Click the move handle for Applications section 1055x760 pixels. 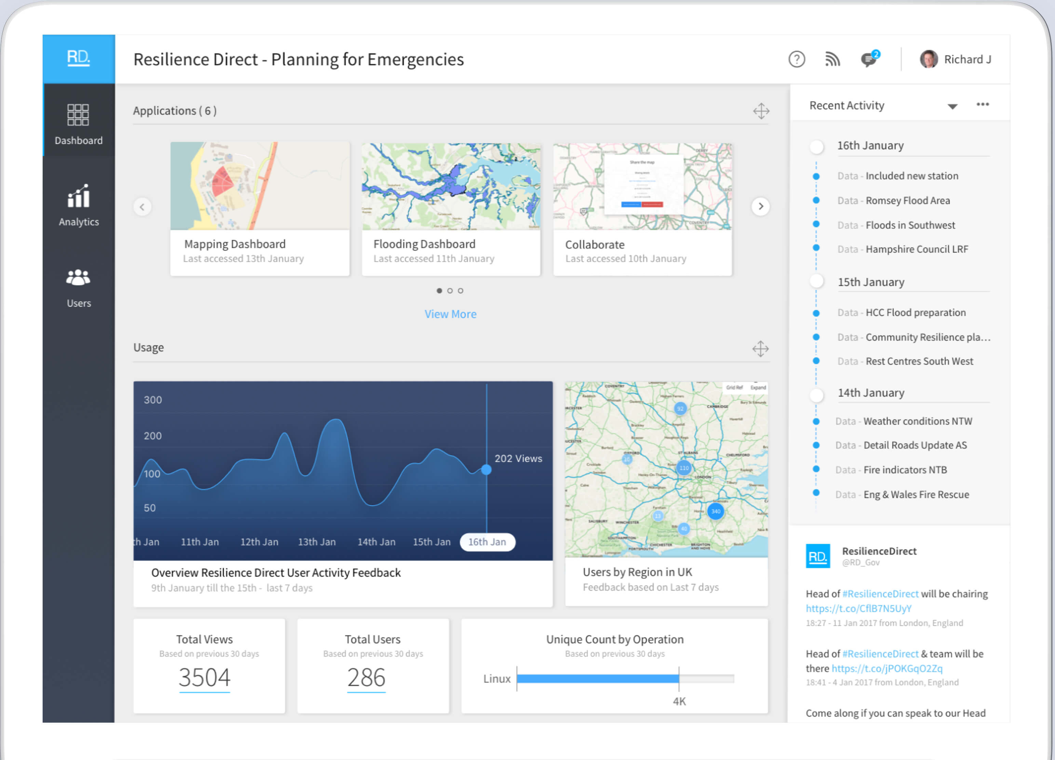761,111
